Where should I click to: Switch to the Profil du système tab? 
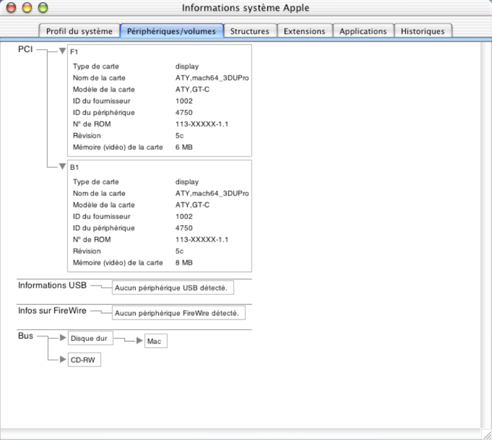tap(79, 30)
